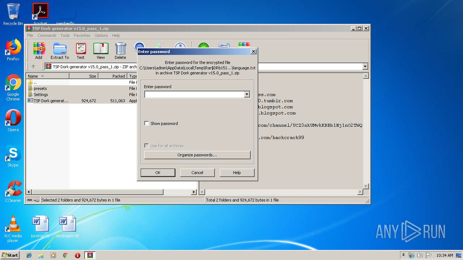Screen dimensions: 463x260
Task: Click the Organize passwords button
Action: (x=197, y=155)
